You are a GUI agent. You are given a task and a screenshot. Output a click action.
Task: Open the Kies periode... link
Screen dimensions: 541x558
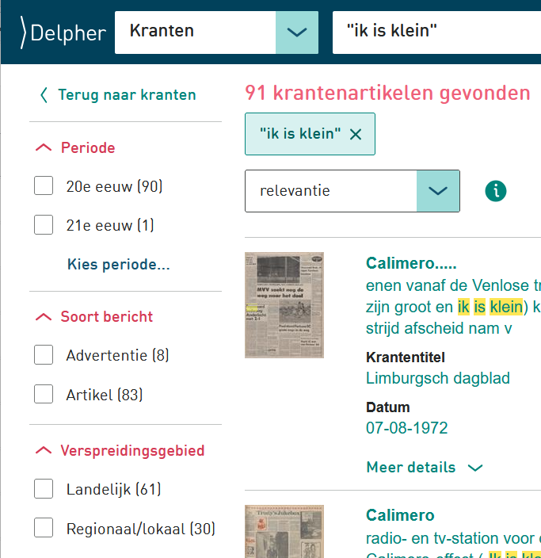(119, 264)
